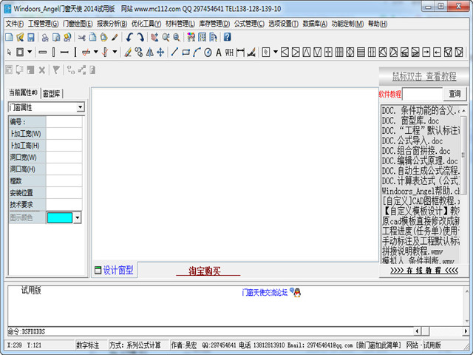Insert right-pointing triangle sash

(x=296, y=53)
